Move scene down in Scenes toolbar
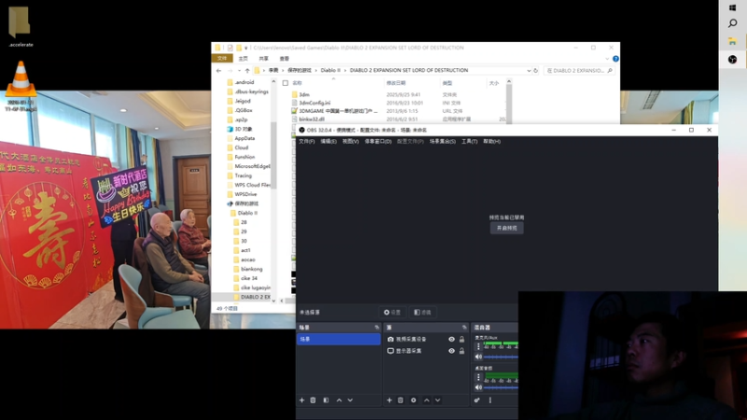Screen dimensions: 747x420 coord(350,400)
